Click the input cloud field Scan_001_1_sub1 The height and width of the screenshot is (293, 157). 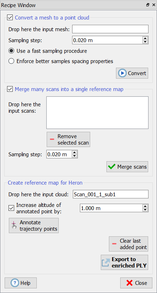click(x=111, y=194)
